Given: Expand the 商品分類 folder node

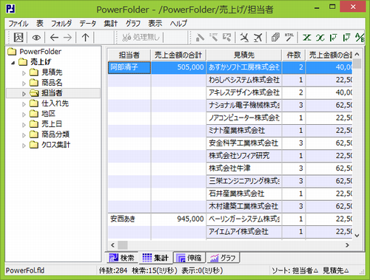Looking at the screenshot, I should tap(24, 135).
